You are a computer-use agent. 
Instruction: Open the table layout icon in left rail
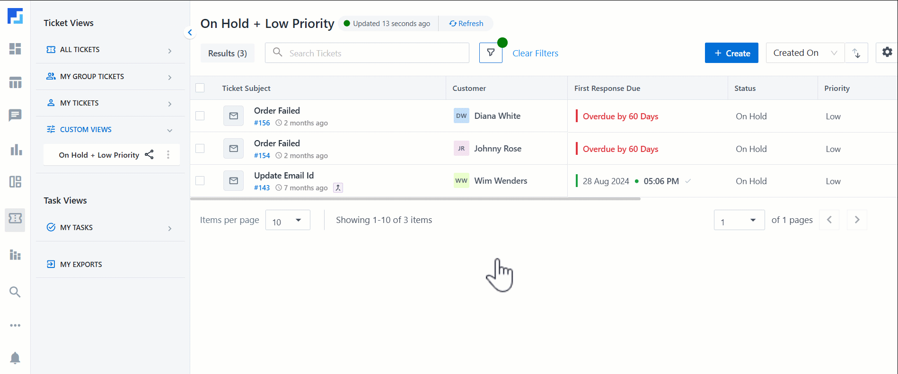15,82
